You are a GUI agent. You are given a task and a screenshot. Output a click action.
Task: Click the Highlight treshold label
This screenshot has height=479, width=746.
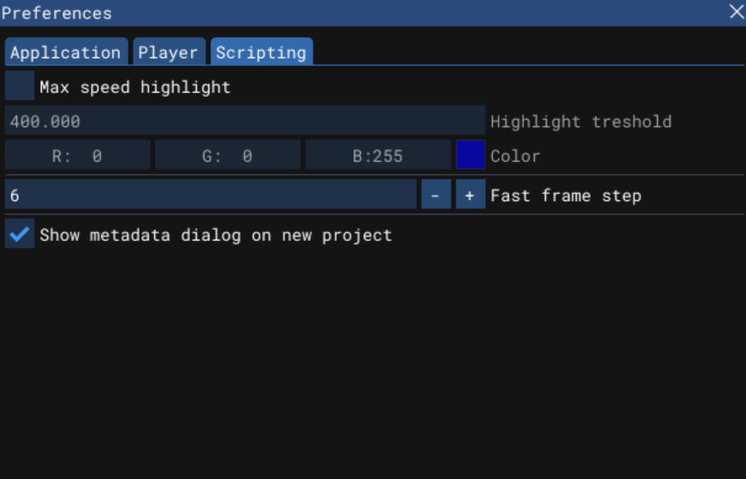point(581,122)
